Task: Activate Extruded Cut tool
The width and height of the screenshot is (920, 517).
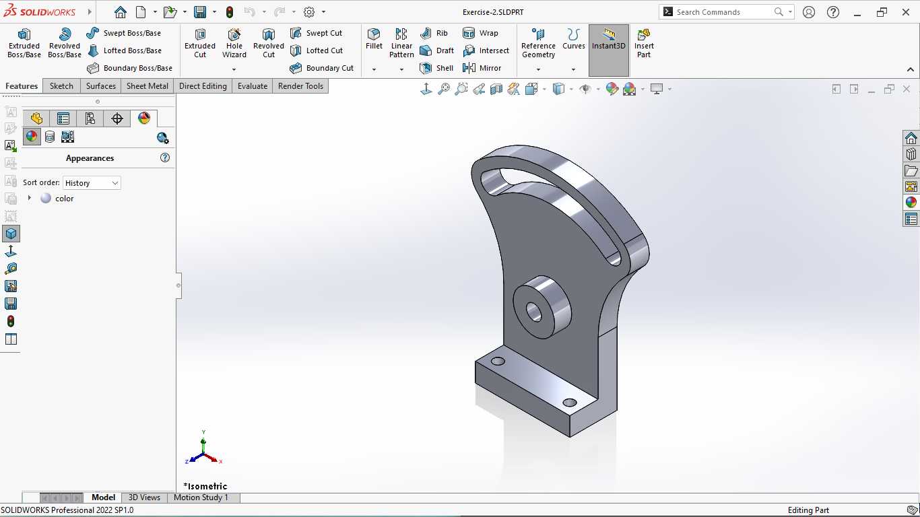Action: click(x=200, y=43)
